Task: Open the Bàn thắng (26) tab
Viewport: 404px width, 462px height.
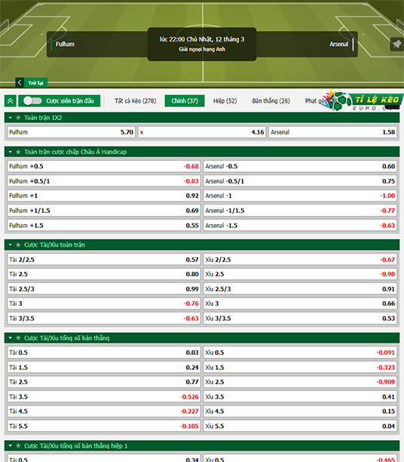Action: [271, 100]
